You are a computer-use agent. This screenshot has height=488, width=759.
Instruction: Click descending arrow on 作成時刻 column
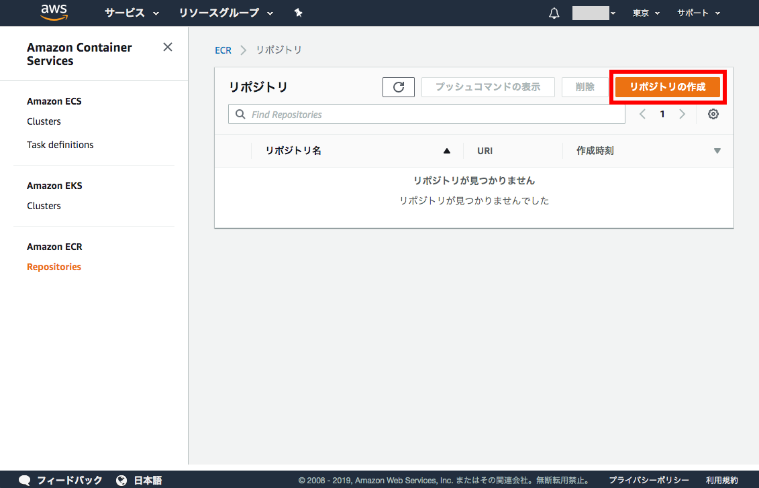tap(717, 151)
